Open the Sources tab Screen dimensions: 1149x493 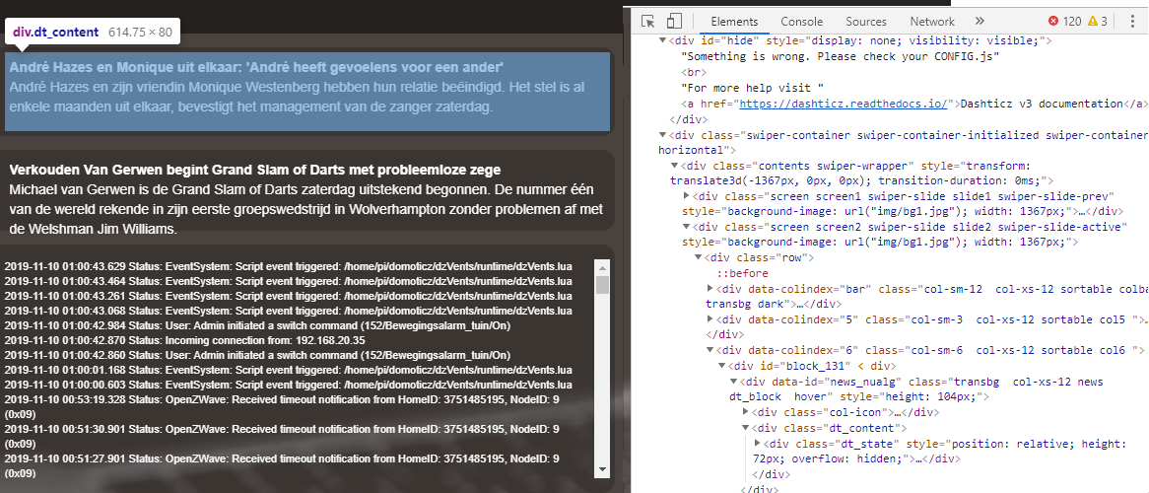point(866,22)
